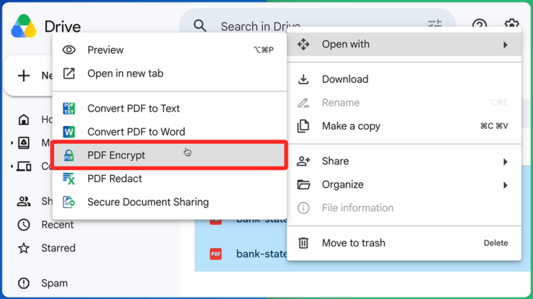Click the red PDF icon of bottom bank-state file

[216, 254]
